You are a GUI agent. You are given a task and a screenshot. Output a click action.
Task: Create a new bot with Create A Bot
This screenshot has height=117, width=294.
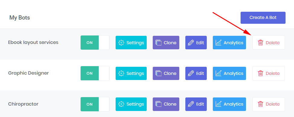click(263, 18)
